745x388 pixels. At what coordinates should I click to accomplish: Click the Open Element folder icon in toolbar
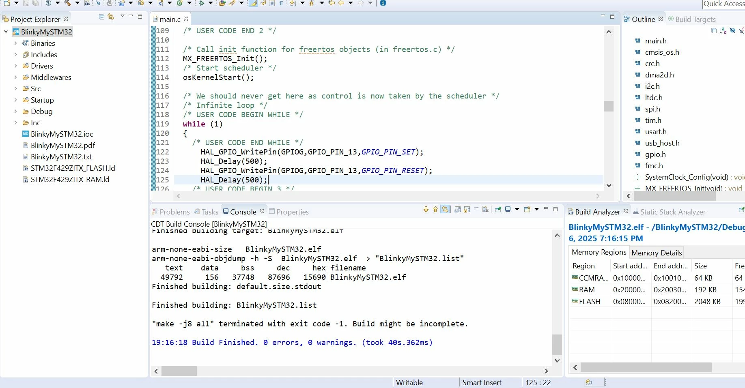(x=222, y=3)
